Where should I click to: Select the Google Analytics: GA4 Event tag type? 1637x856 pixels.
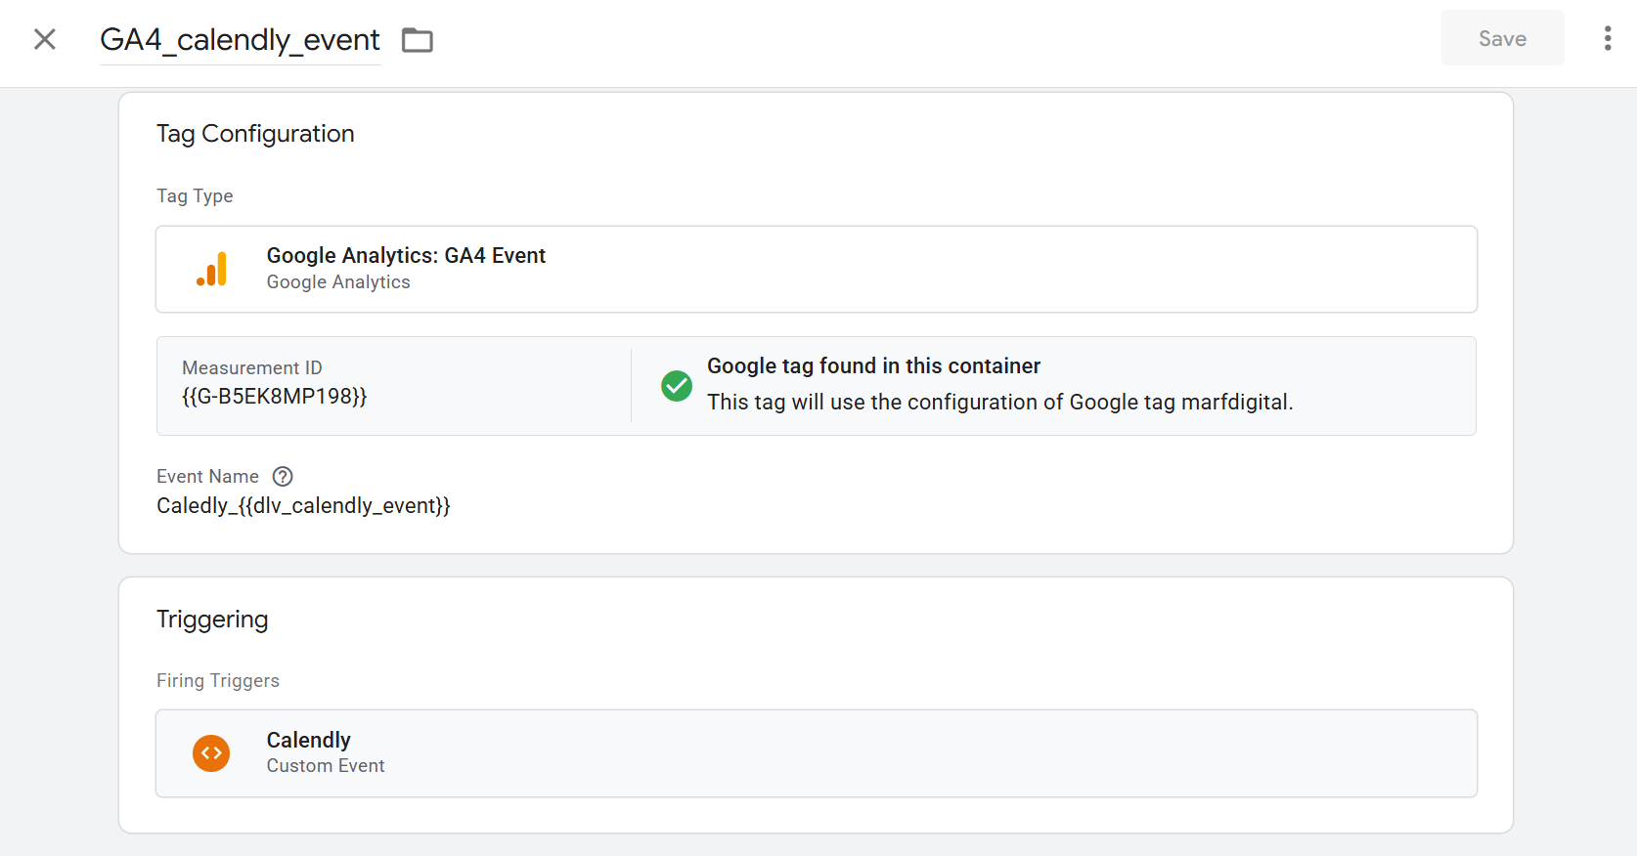pos(816,270)
